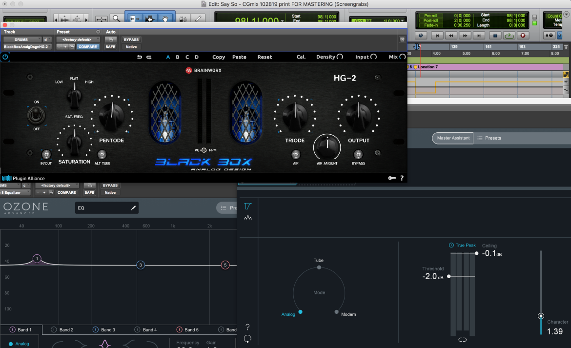The image size is (571, 348).
Task: Select settings slot B in HG-2
Action: point(178,57)
